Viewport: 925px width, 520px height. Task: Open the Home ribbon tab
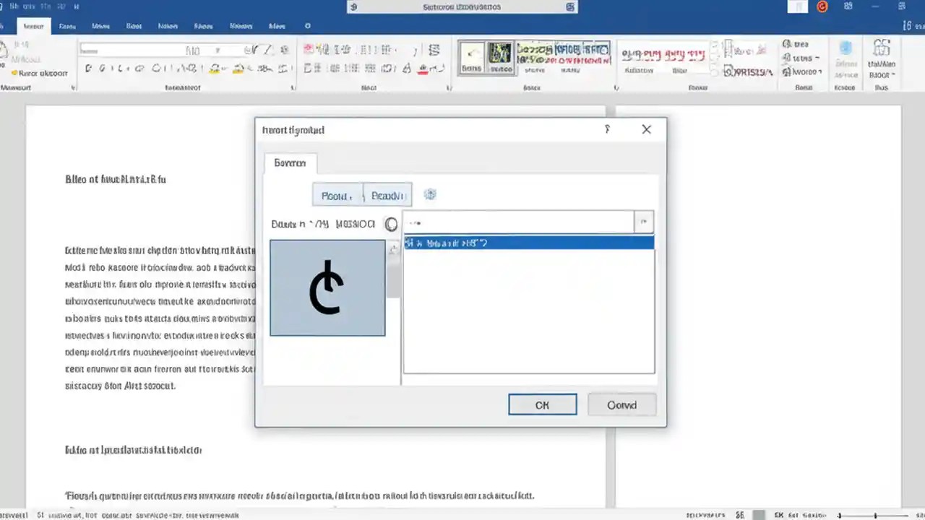[x=33, y=26]
